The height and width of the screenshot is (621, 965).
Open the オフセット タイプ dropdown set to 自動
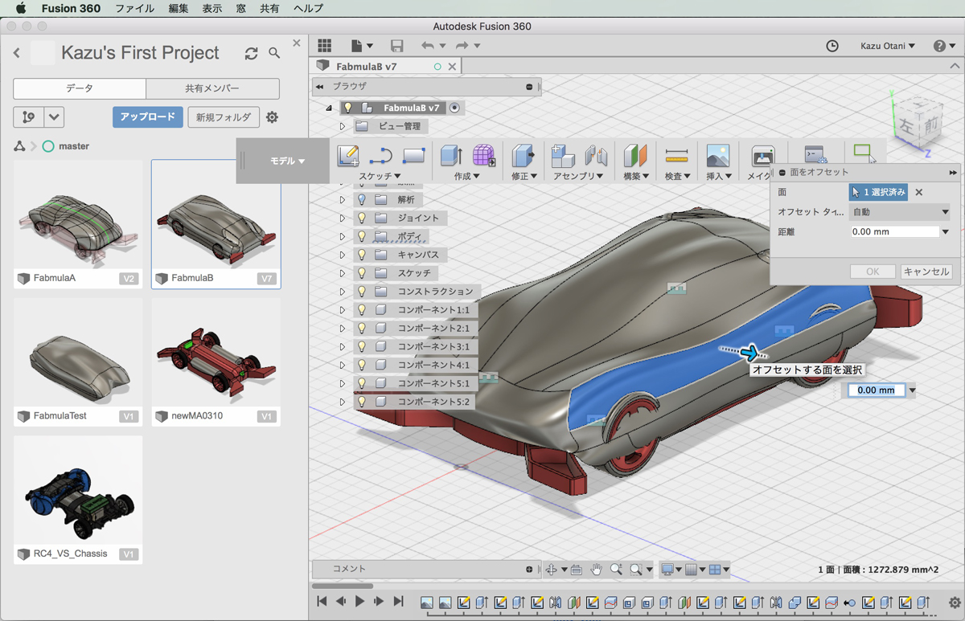click(x=899, y=212)
